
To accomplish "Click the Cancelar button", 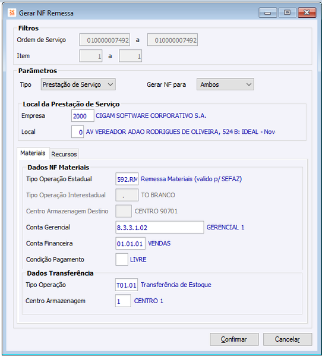I will (x=288, y=339).
